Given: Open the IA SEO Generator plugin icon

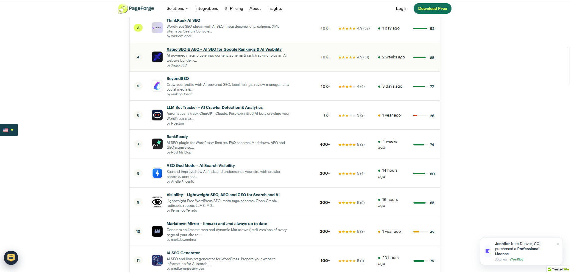Looking at the screenshot, I should tap(157, 260).
